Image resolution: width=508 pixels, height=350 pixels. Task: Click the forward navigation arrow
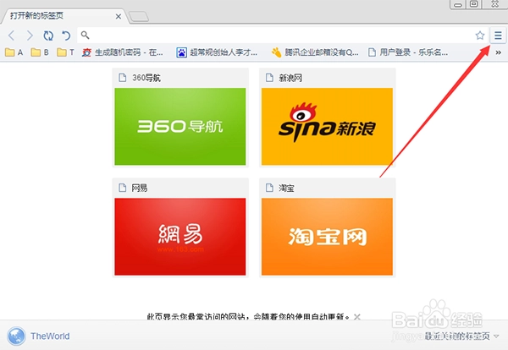pos(30,36)
